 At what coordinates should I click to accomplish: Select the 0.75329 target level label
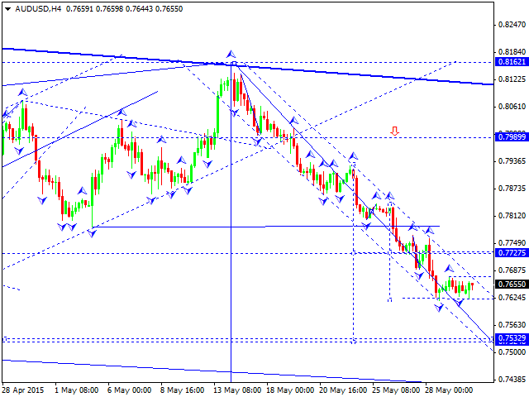[512, 338]
